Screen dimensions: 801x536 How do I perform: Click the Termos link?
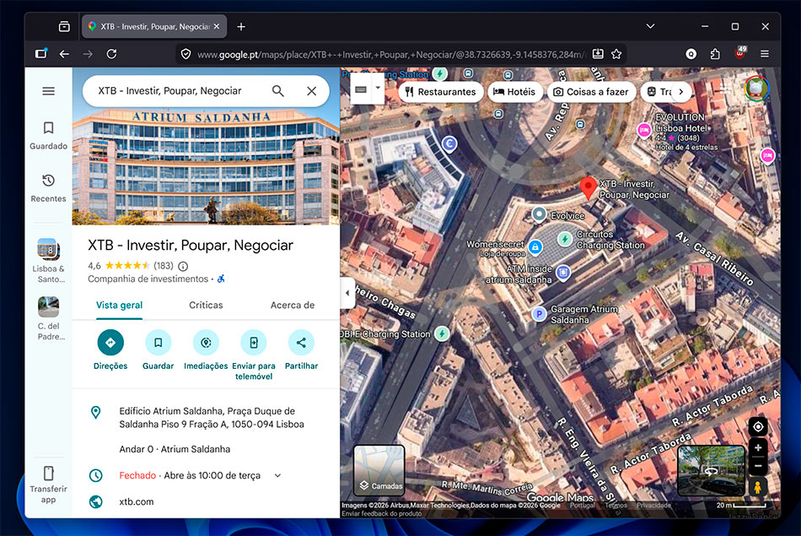tap(616, 506)
